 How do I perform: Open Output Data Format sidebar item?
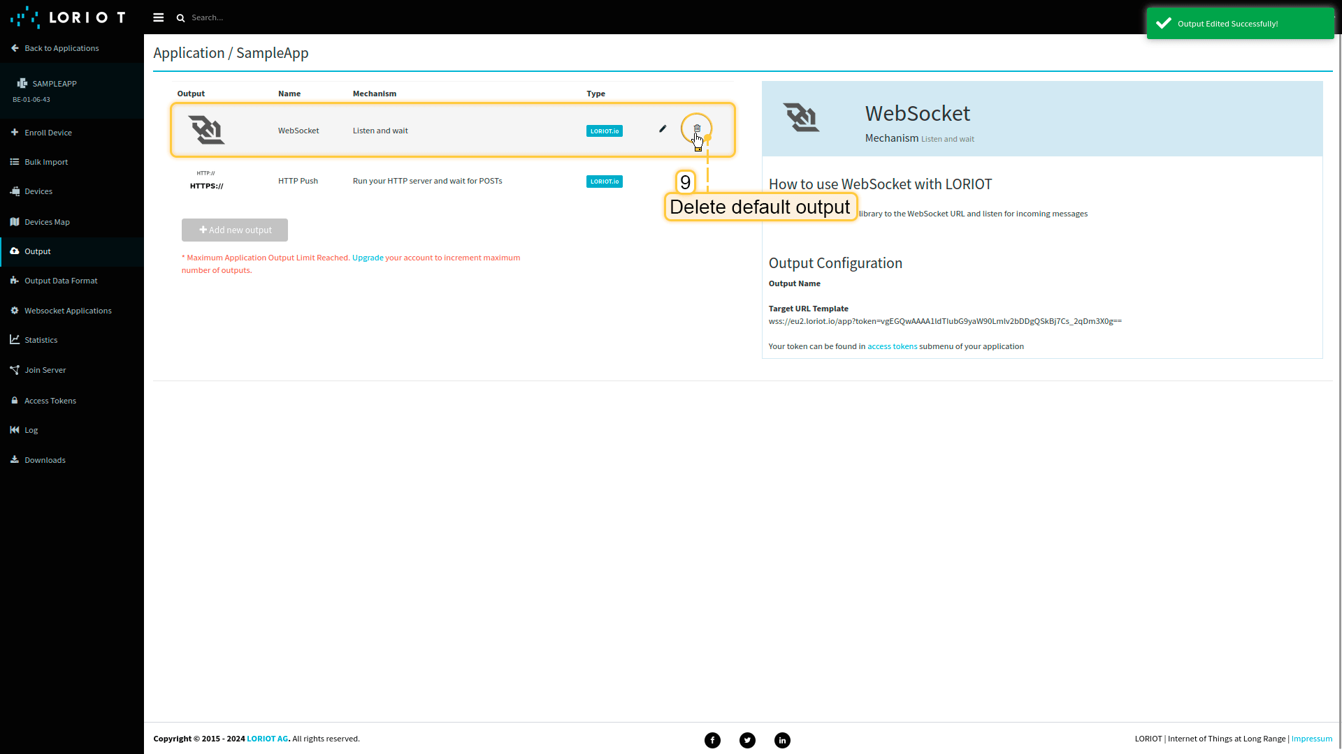[61, 281]
